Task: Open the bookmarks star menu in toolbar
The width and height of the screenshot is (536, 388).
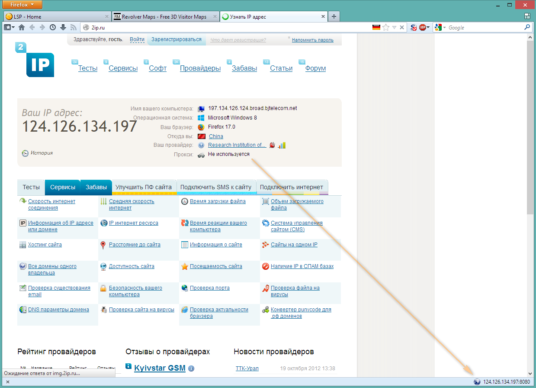Action: [9, 27]
